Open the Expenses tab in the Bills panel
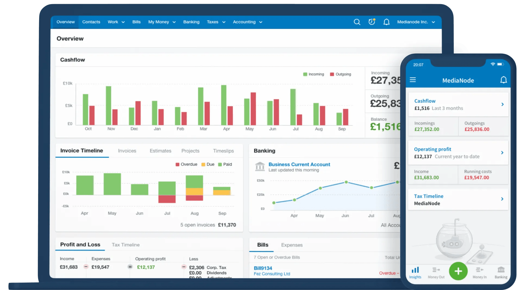Screen dimensions: 527x290 pos(292,245)
